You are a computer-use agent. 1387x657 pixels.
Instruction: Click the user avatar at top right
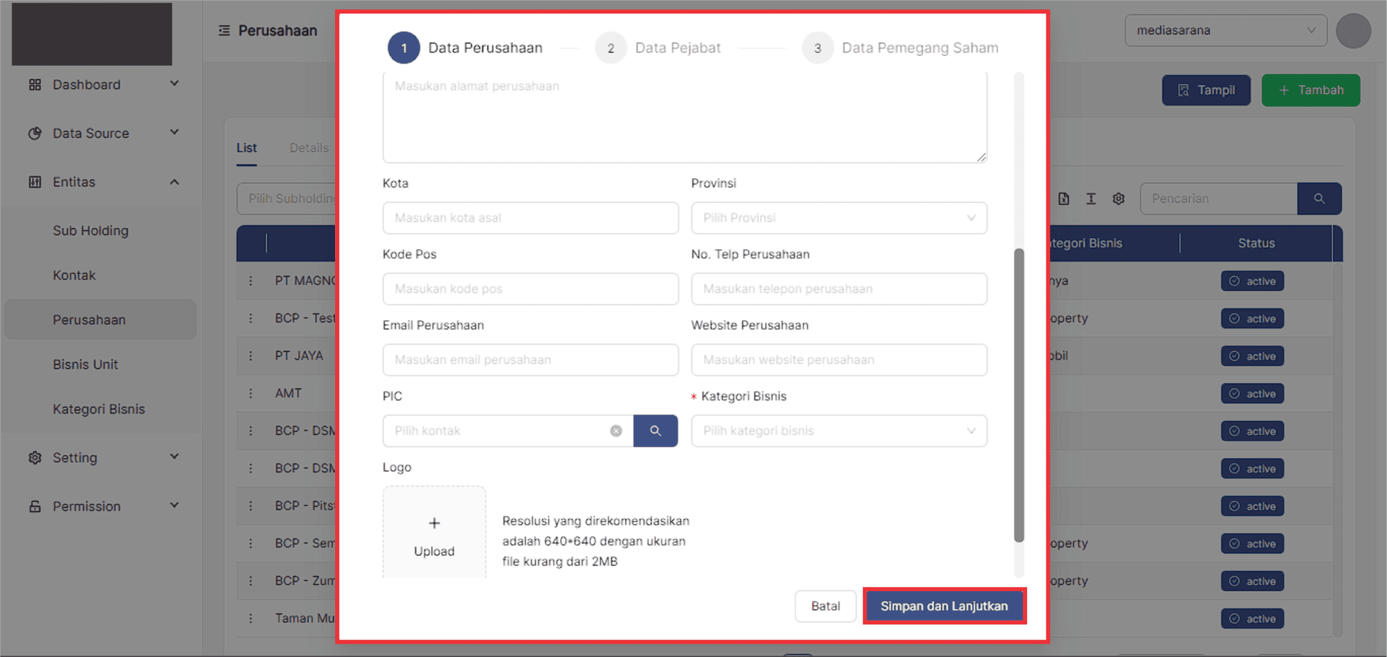pyautogui.click(x=1353, y=31)
